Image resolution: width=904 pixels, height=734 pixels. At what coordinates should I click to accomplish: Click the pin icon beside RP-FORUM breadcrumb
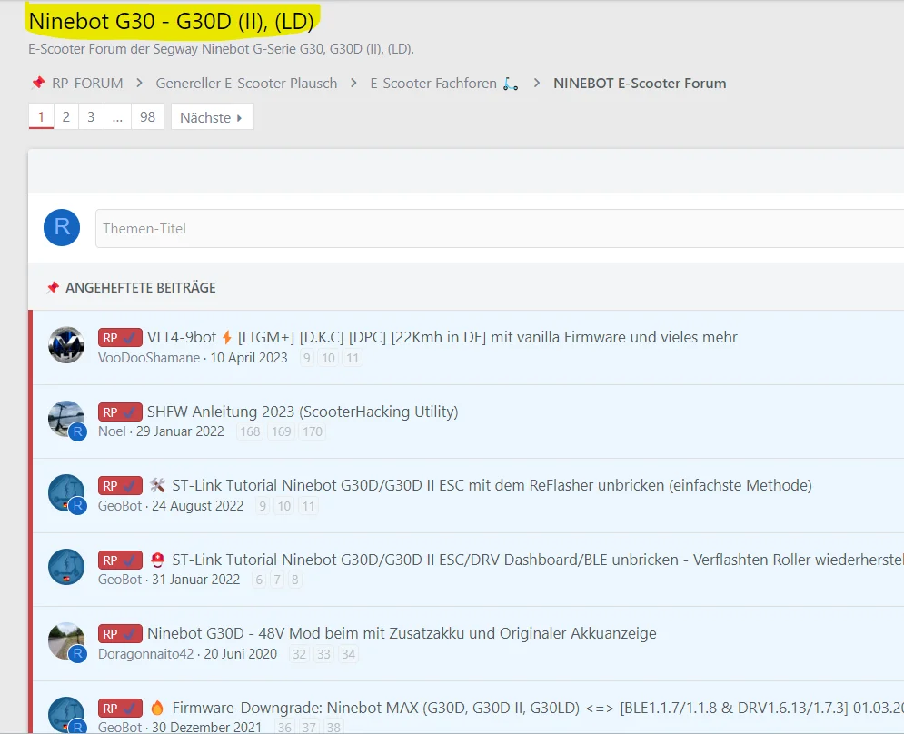37,83
